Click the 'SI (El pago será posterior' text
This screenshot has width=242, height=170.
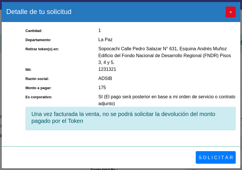(167, 100)
